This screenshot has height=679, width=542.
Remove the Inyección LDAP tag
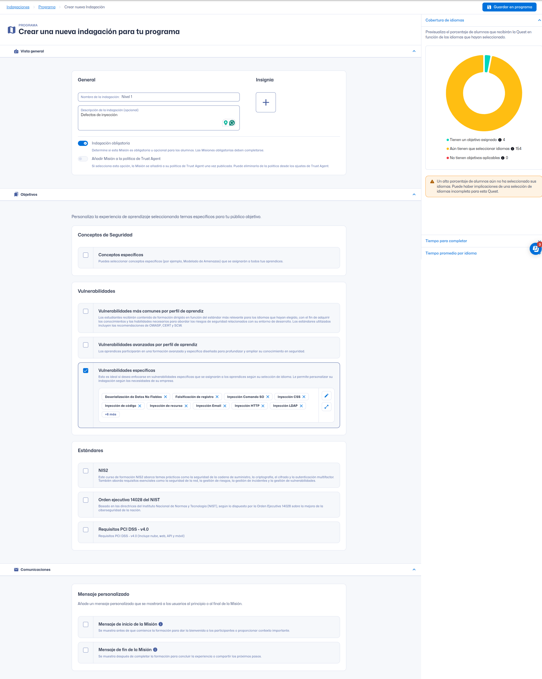301,406
